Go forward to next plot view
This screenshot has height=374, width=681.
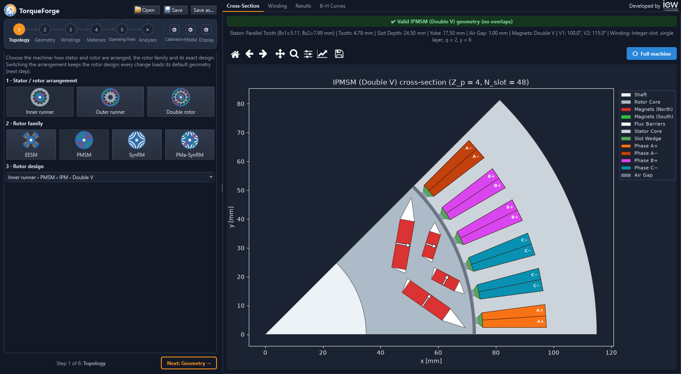pyautogui.click(x=263, y=54)
